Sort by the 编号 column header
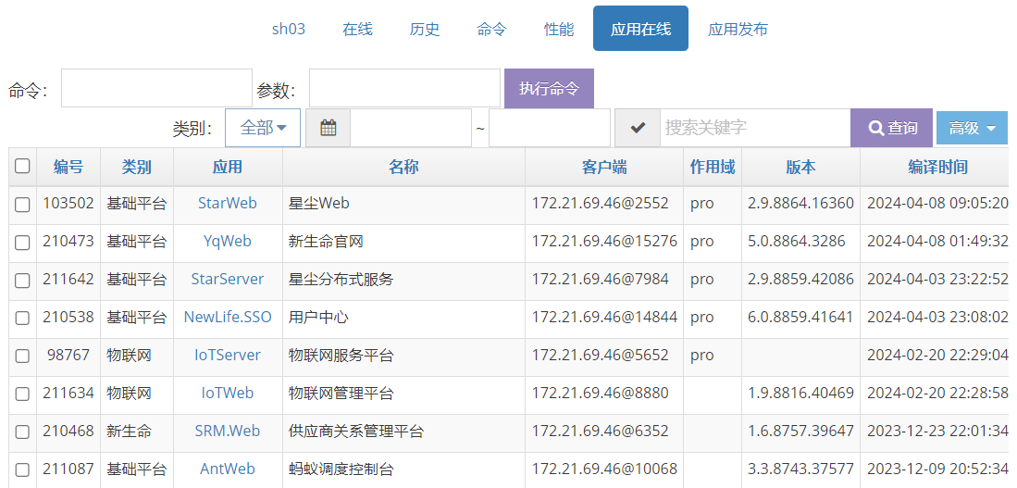 pos(68,167)
